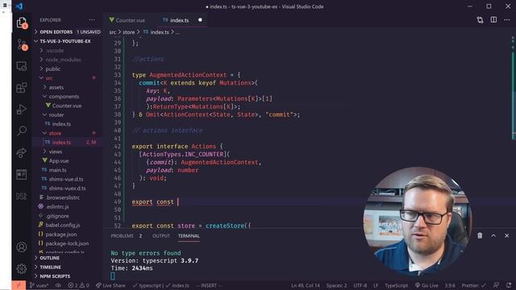516x290 pixels.
Task: Open the editor More Actions ellipsis
Action: pyautogui.click(x=507, y=20)
